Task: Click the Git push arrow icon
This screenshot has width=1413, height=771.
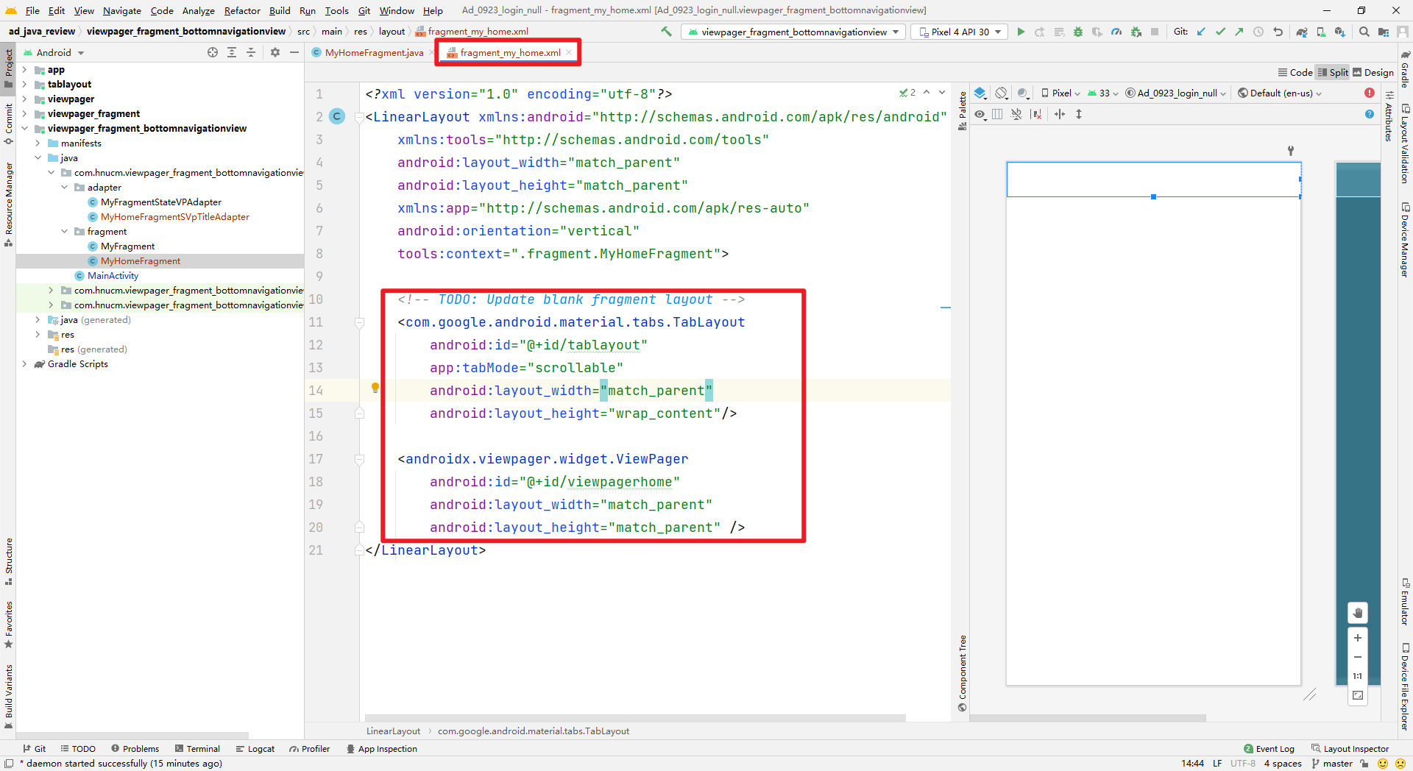Action: 1239,32
